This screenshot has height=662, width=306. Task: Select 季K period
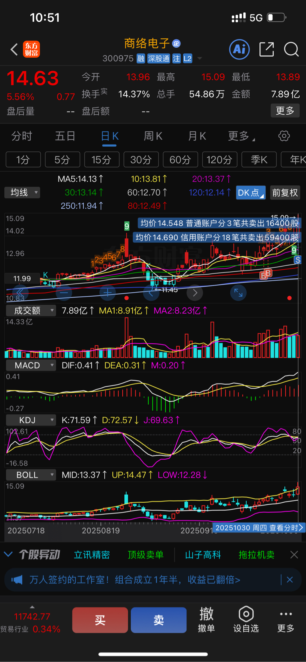tap(259, 160)
